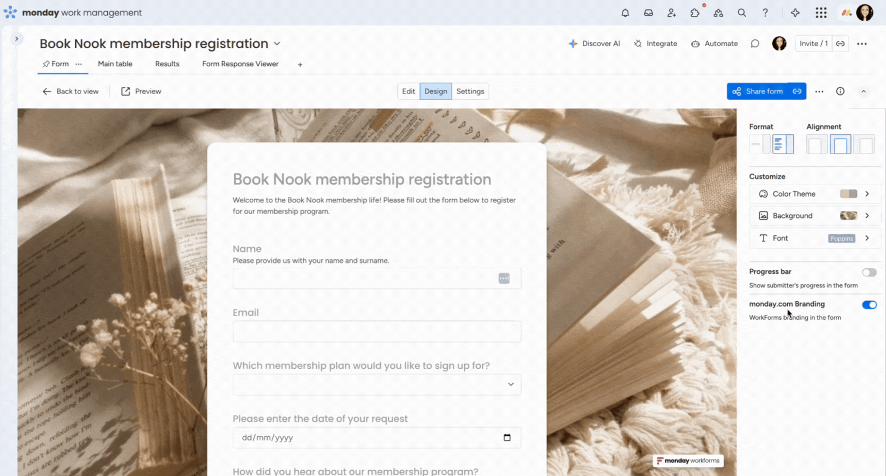
Task: Disable monday.com Branding toggle
Action: (x=869, y=305)
